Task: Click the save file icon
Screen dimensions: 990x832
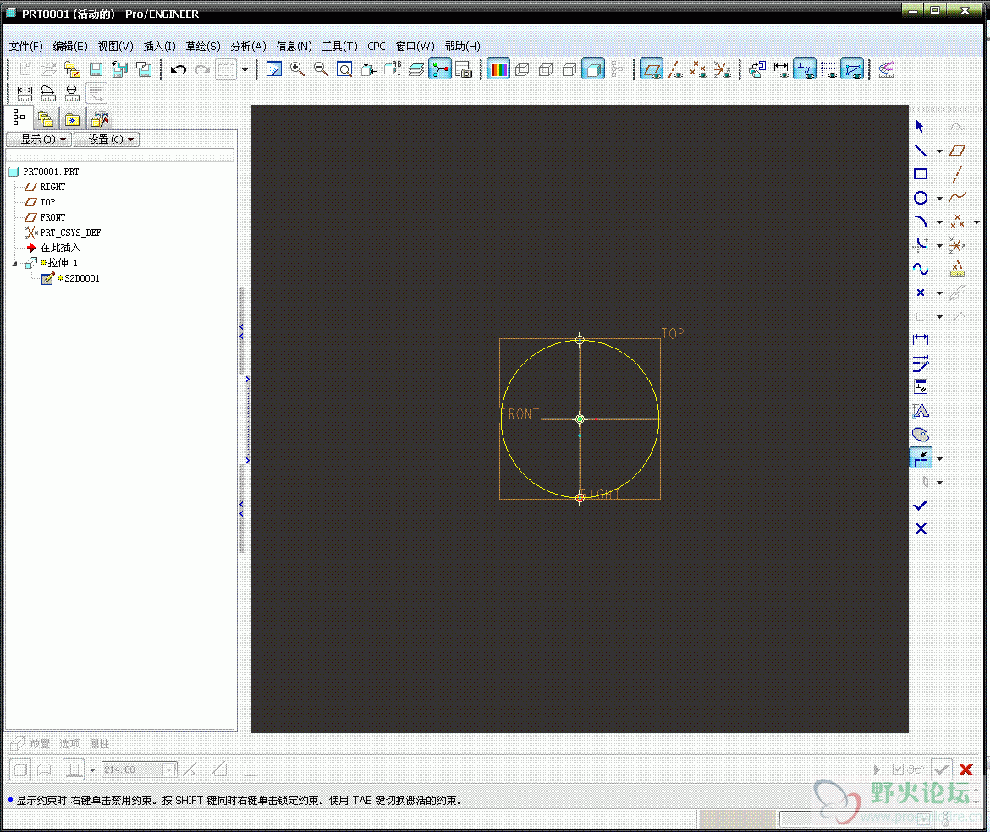Action: pyautogui.click(x=96, y=69)
